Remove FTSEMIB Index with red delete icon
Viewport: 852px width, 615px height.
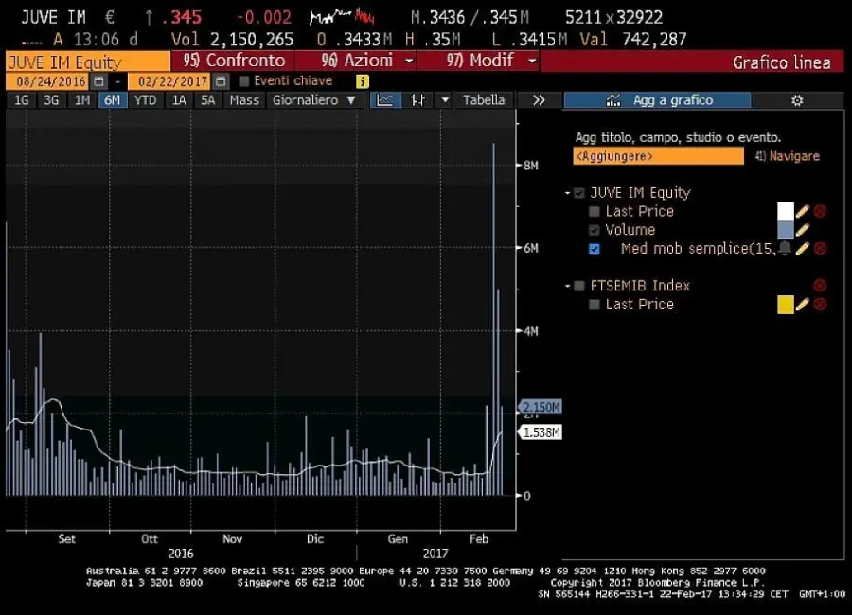820,286
